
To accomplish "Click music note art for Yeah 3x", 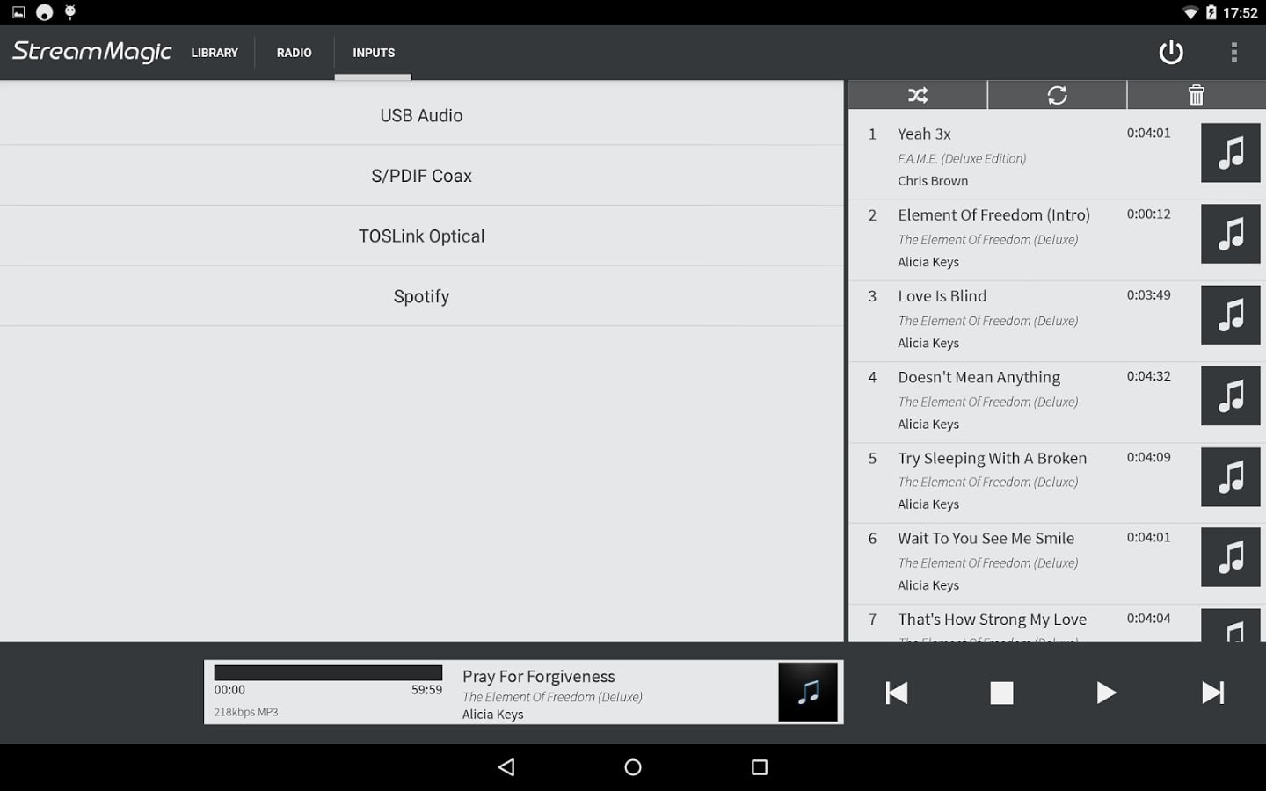I will pos(1231,153).
